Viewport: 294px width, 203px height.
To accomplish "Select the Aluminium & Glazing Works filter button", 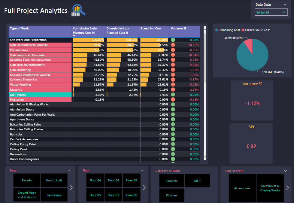I will click(x=270, y=188).
